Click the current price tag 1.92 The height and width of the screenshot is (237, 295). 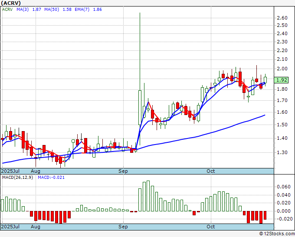(281, 80)
